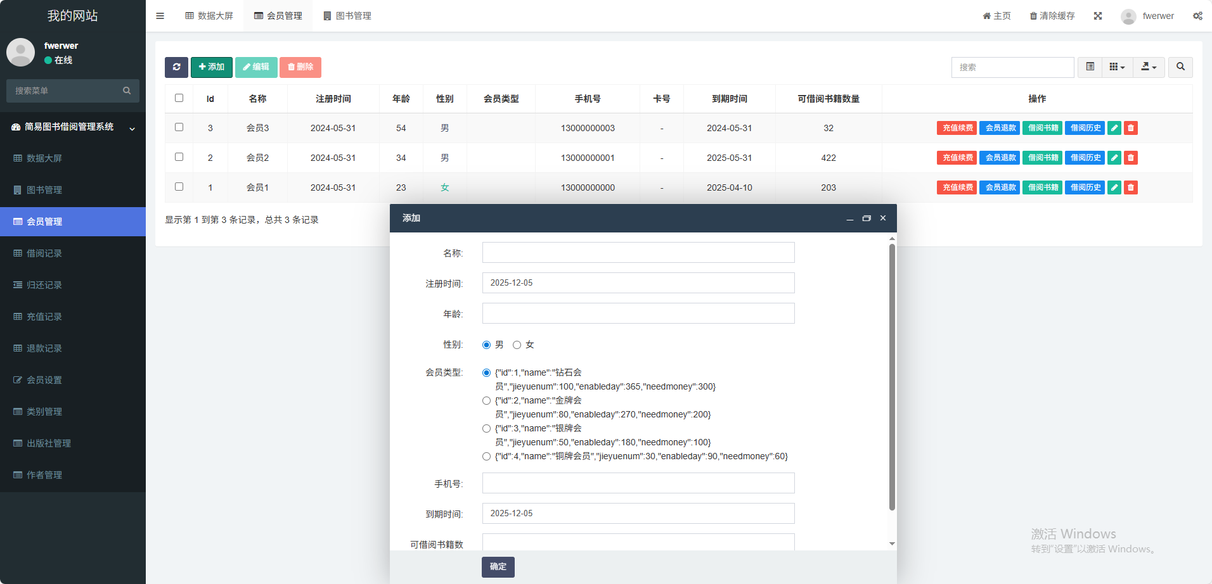
Task: Click the fullscreen icon in top bar
Action: [1098, 16]
